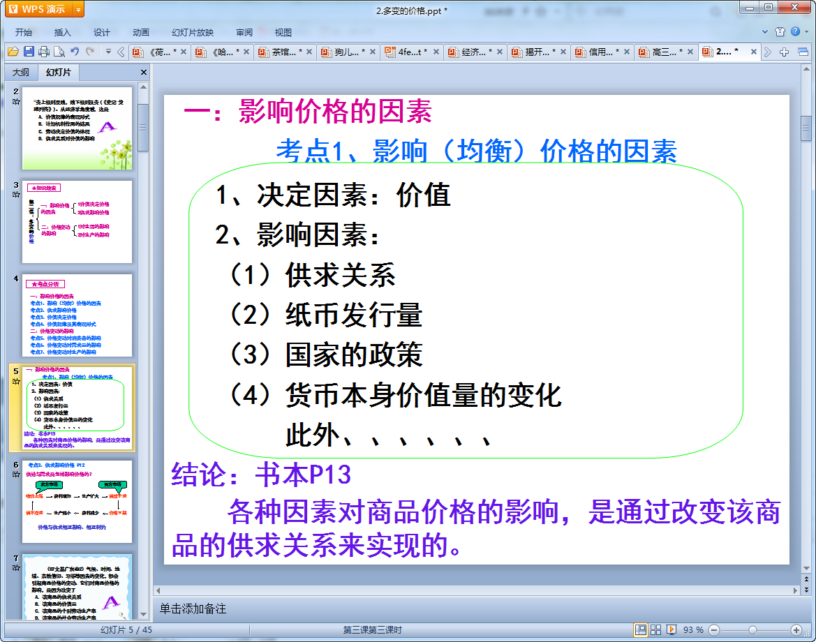
Task: Select slide 4 thumbnail
Action: pyautogui.click(x=77, y=315)
